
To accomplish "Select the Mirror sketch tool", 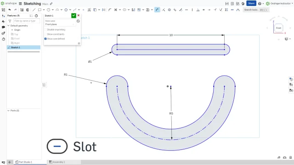I will (133, 10).
